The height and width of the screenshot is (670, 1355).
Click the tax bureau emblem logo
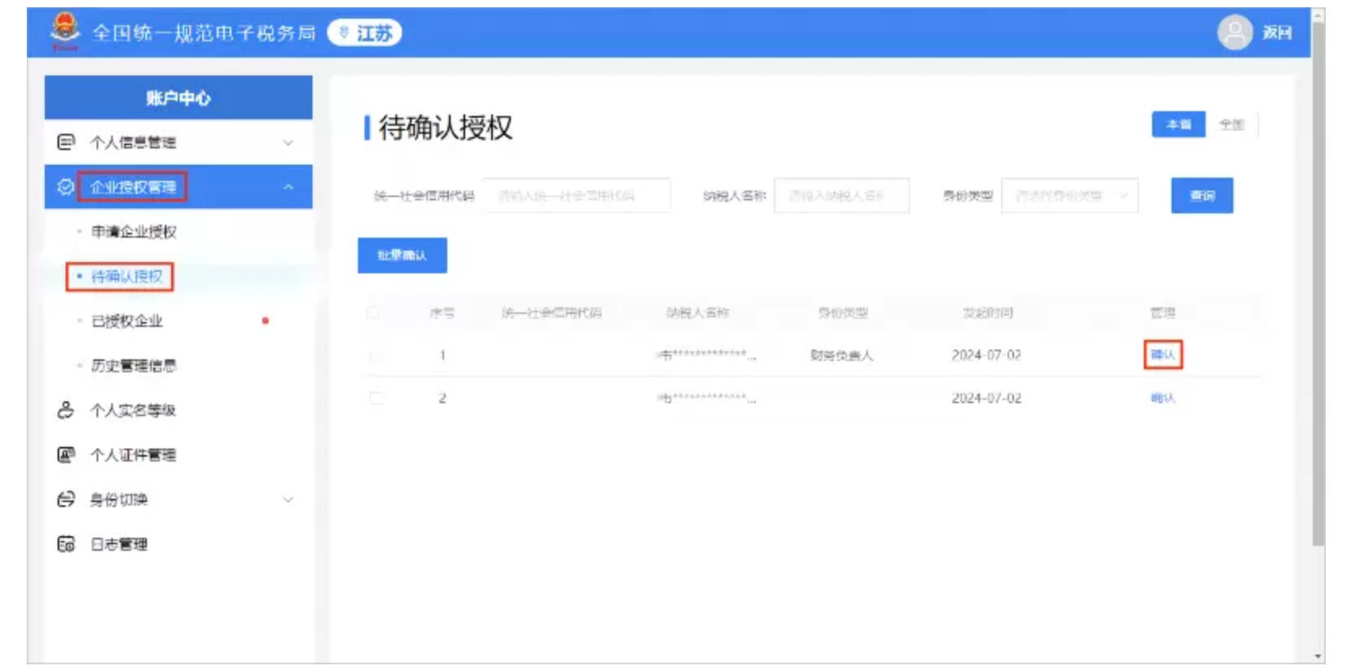pos(65,31)
